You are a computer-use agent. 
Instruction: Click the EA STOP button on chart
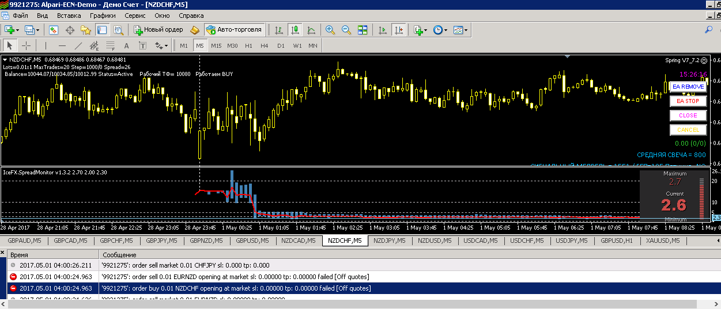click(688, 101)
